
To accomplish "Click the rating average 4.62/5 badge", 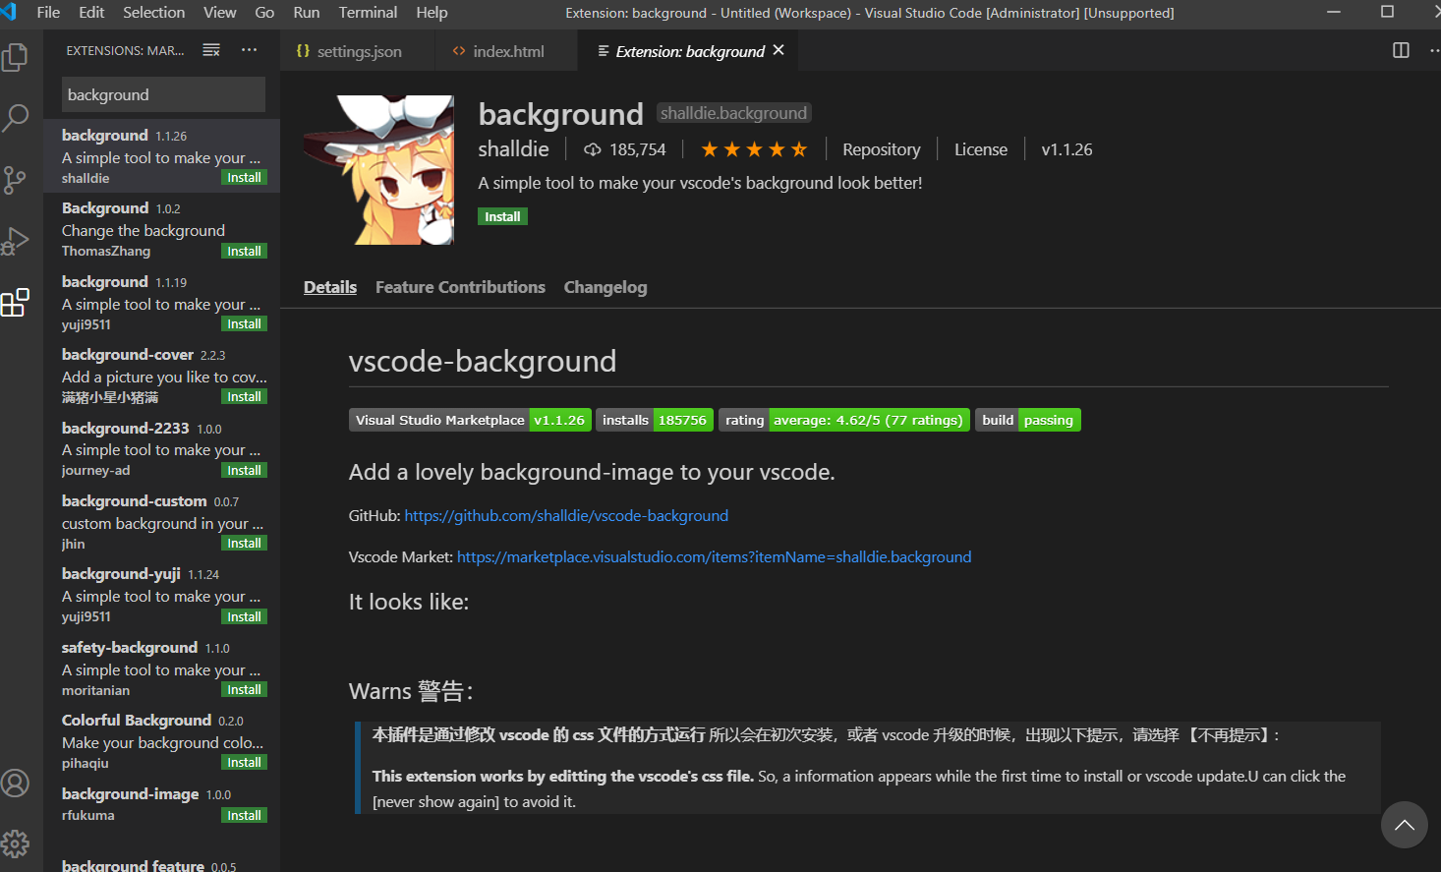I will (844, 420).
